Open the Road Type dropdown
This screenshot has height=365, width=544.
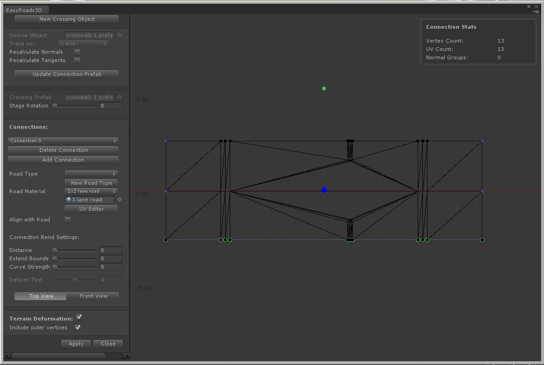[91, 174]
